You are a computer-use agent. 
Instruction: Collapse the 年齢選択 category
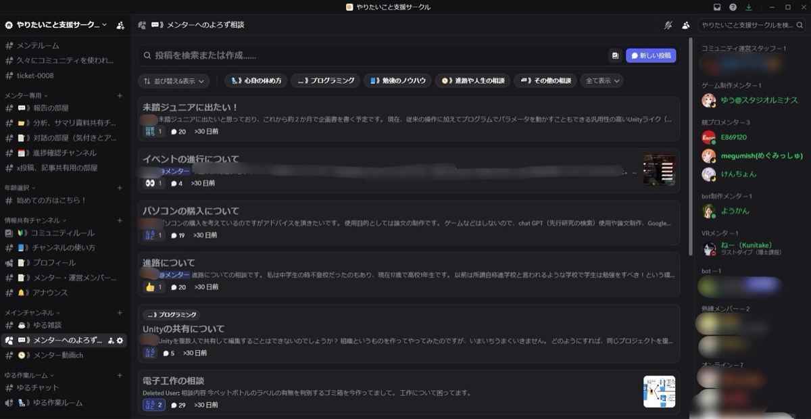pyautogui.click(x=20, y=188)
